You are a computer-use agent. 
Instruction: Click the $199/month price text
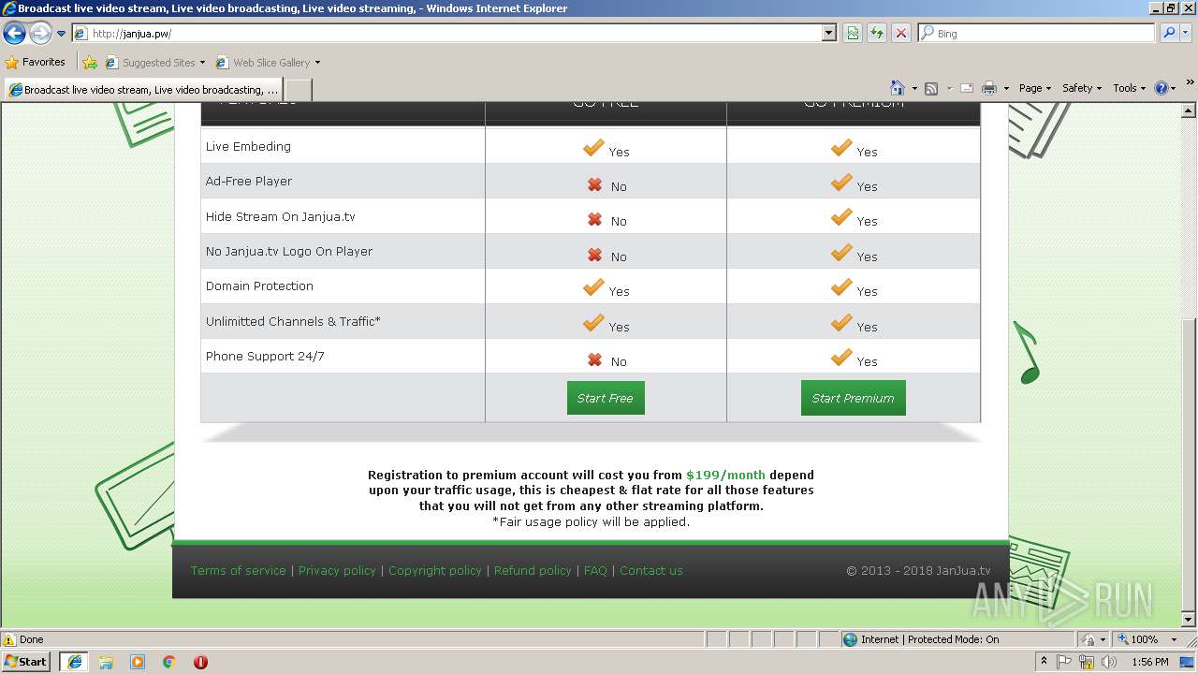(725, 475)
